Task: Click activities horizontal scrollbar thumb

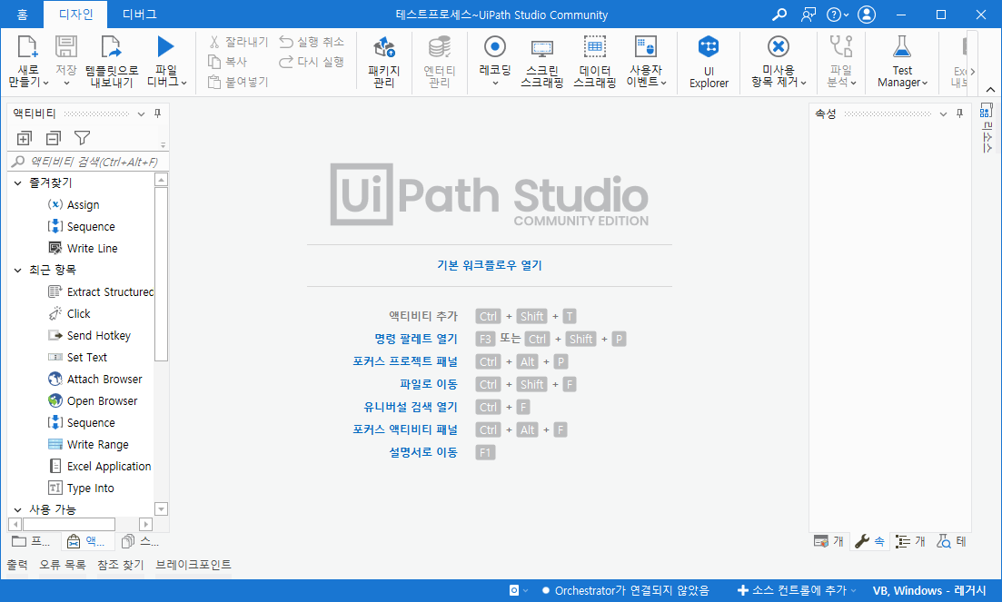Action: coord(69,525)
